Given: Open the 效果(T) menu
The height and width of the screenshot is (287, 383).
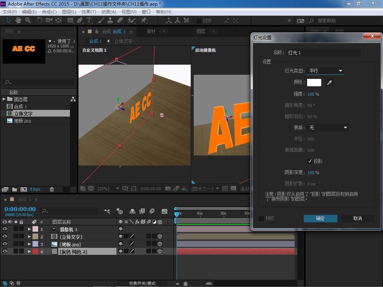Looking at the screenshot, I should 88,12.
